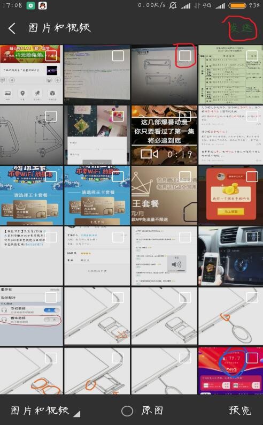Select checkbox on the anime video thumbnail
263x425 pixels.
(185, 116)
